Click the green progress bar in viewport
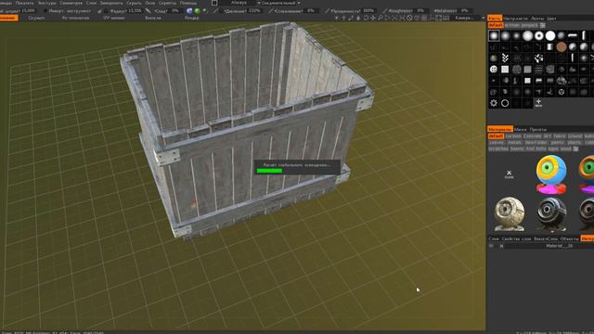The width and height of the screenshot is (594, 334). click(x=269, y=171)
